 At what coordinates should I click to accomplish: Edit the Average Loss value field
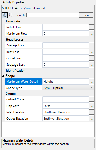66,45
